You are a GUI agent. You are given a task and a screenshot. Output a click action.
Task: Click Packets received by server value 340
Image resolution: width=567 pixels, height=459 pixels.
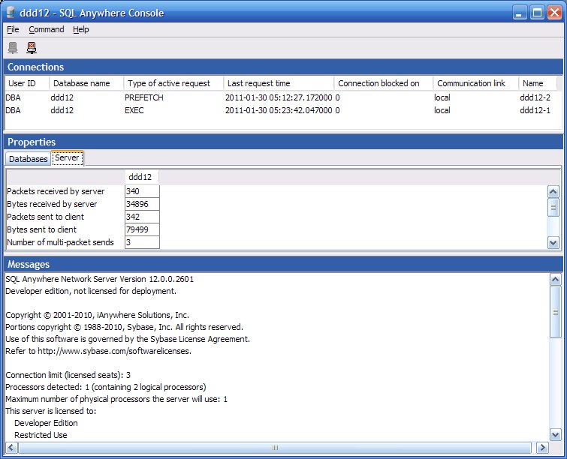pos(142,191)
